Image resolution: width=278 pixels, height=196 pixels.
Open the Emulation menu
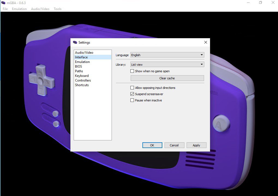point(19,9)
